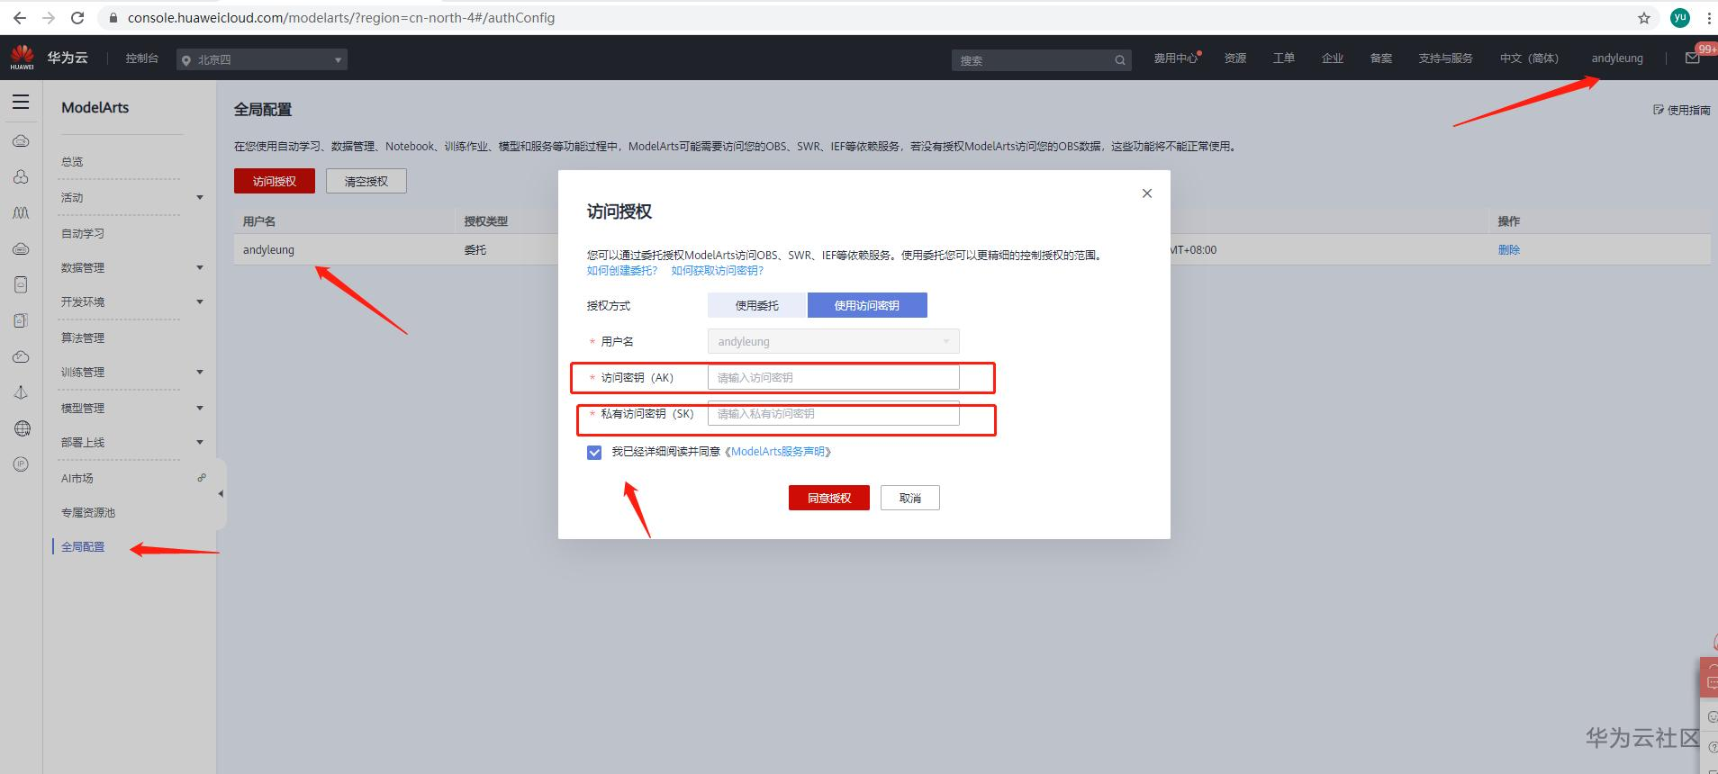Open 支持与服务 in the top bar

[x=1446, y=58]
